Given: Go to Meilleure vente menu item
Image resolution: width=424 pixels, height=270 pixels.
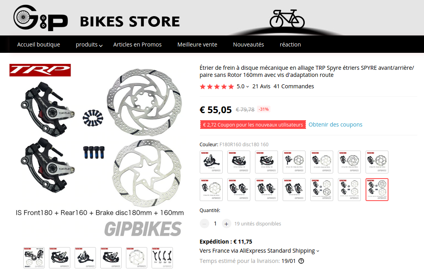Looking at the screenshot, I should point(197,45).
